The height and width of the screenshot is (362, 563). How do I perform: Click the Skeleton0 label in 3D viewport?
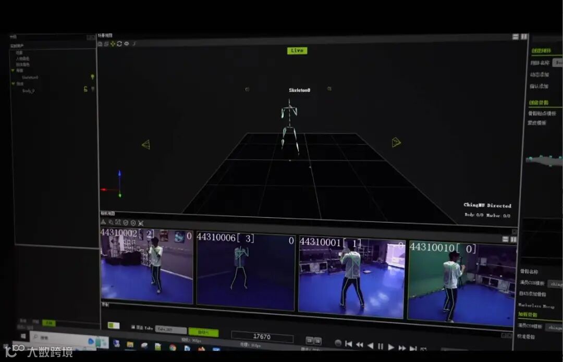coord(299,90)
